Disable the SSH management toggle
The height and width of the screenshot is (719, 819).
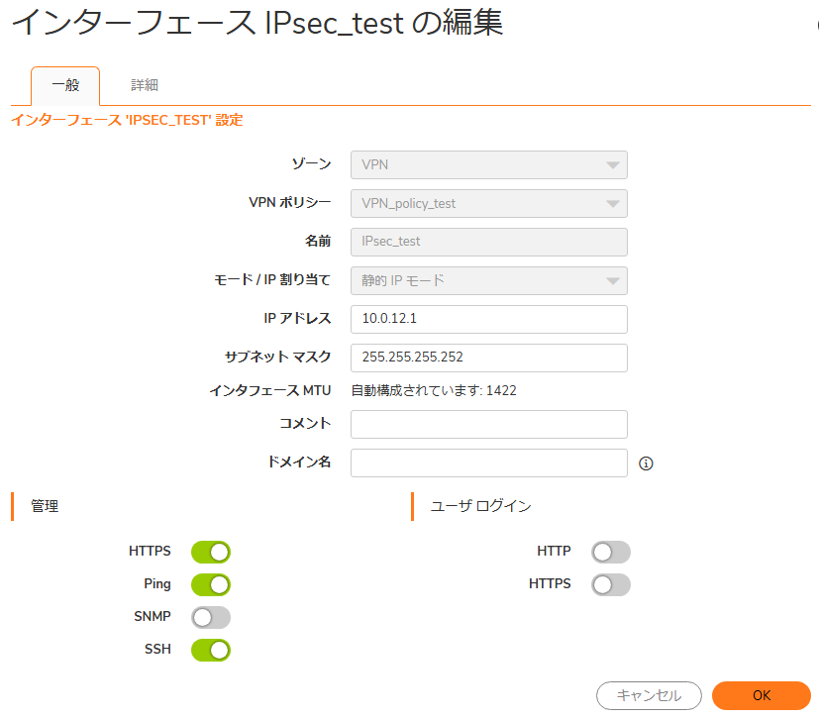tap(211, 650)
